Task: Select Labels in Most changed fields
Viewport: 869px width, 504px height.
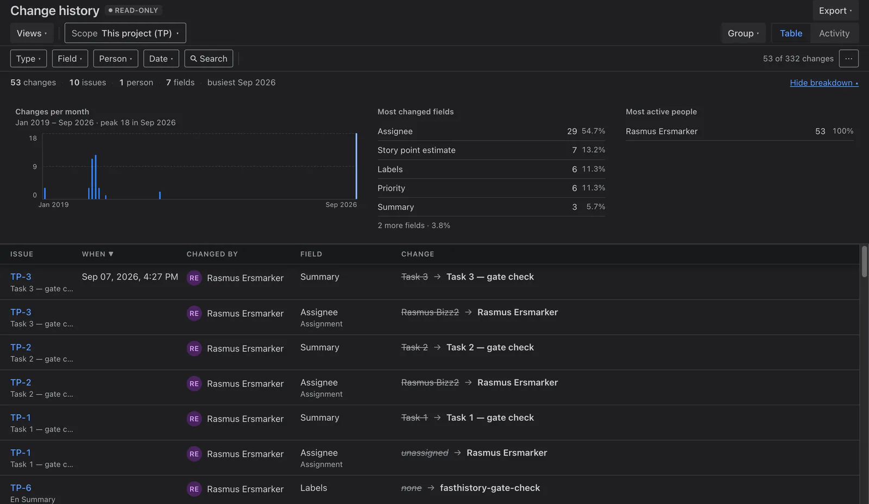Action: pos(491,169)
